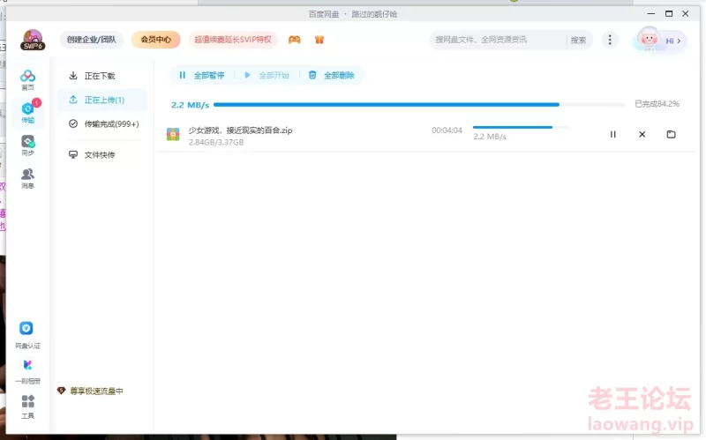Viewport: 706px width, 440px height.
Task: Click the 2.84GB/3.37GB size text
Action: [216, 142]
